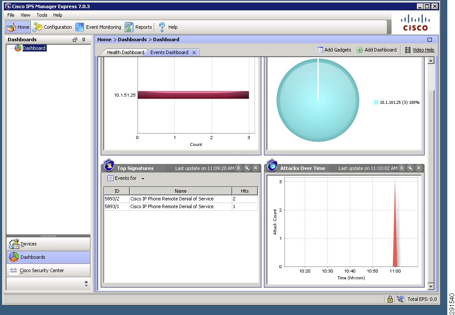The image size is (455, 315).
Task: Collapse the Attacks Over Time gadget
Action: point(401,168)
